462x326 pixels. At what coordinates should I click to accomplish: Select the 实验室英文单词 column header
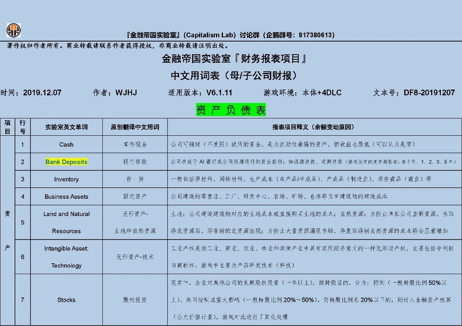[66, 127]
